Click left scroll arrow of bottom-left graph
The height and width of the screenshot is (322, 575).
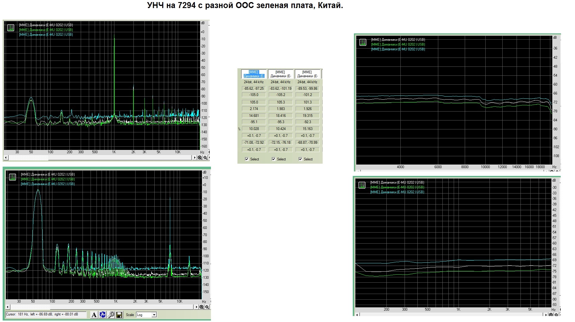8,307
